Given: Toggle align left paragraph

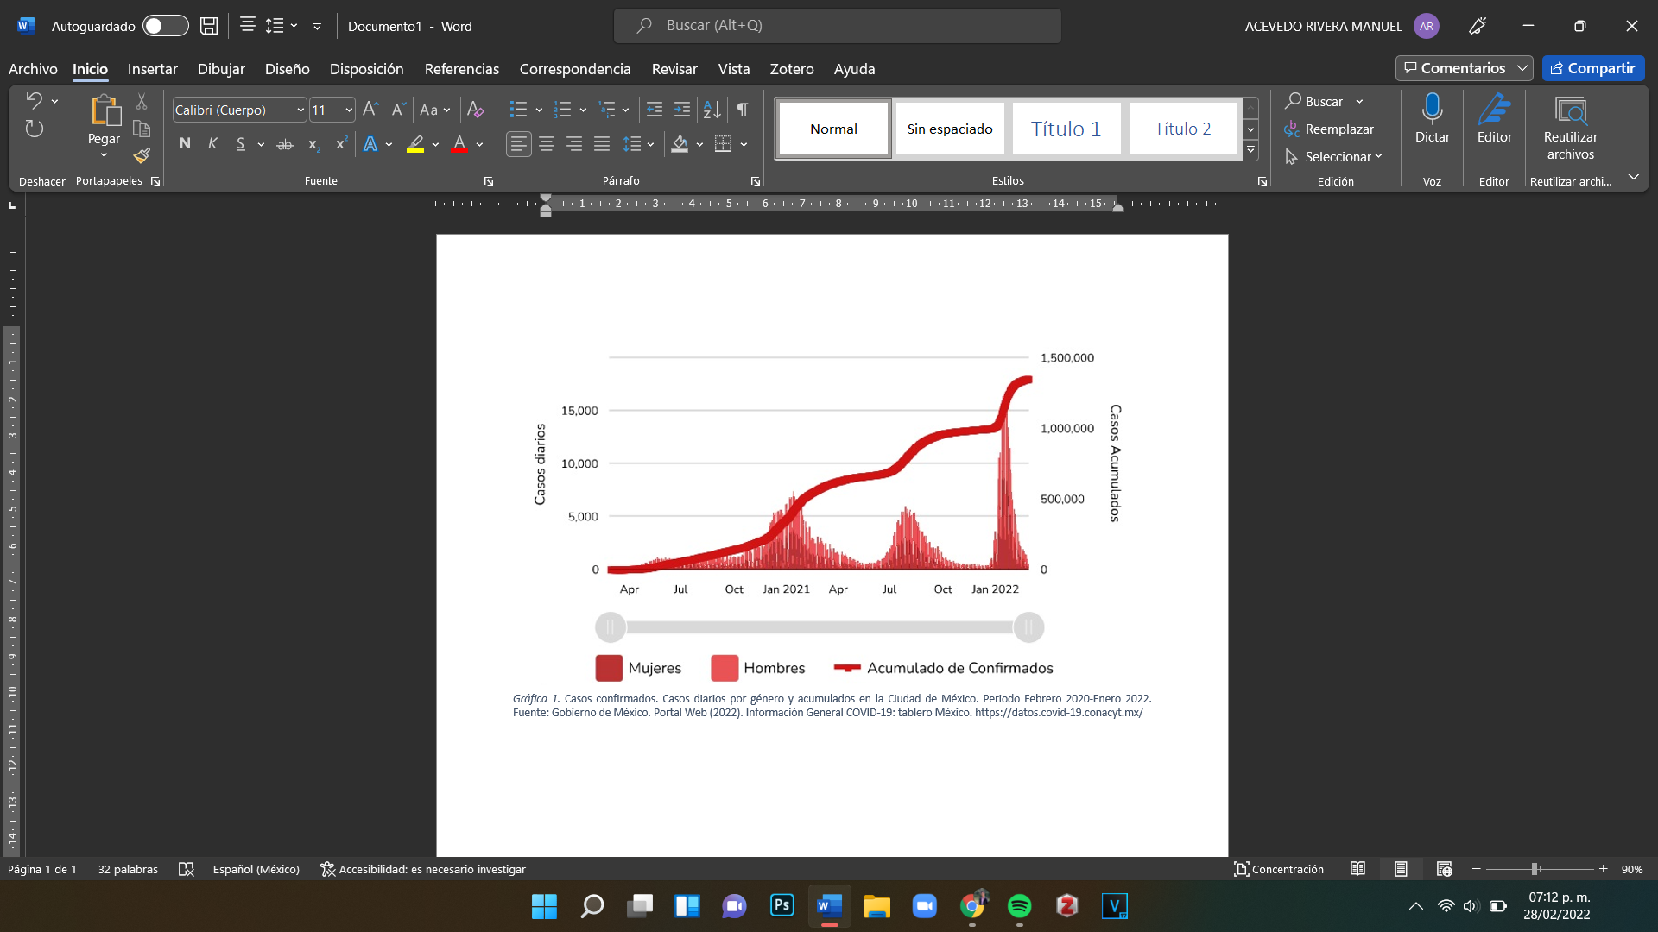Looking at the screenshot, I should tap(519, 144).
